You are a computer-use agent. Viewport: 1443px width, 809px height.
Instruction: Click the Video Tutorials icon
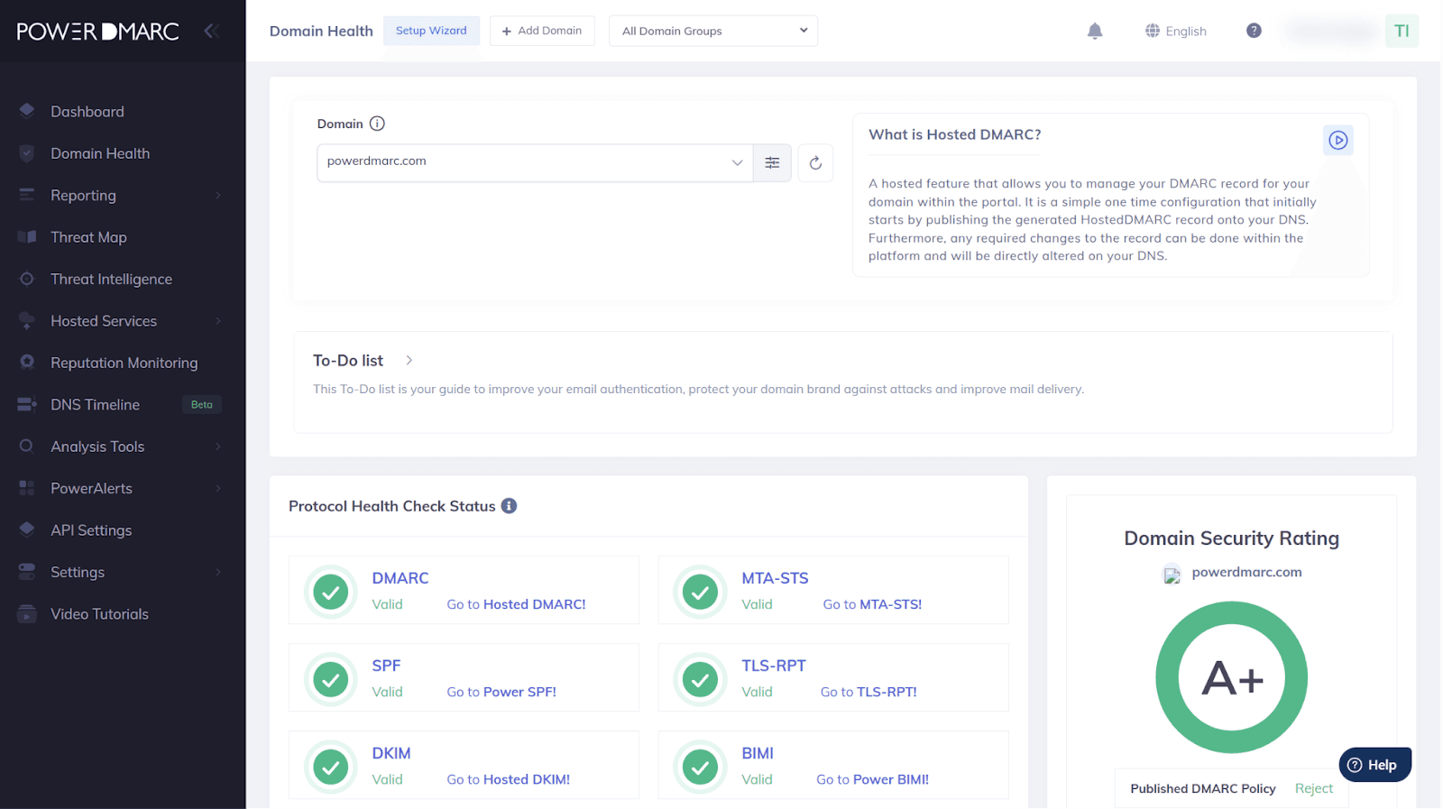pos(27,613)
